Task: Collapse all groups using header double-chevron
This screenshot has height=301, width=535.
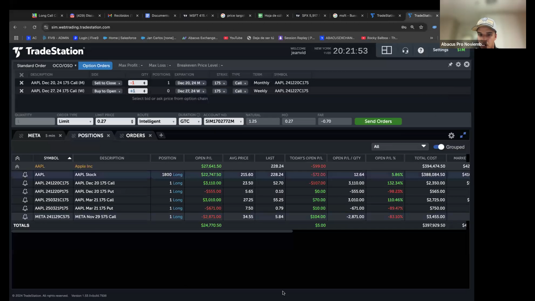Action: pyautogui.click(x=17, y=158)
